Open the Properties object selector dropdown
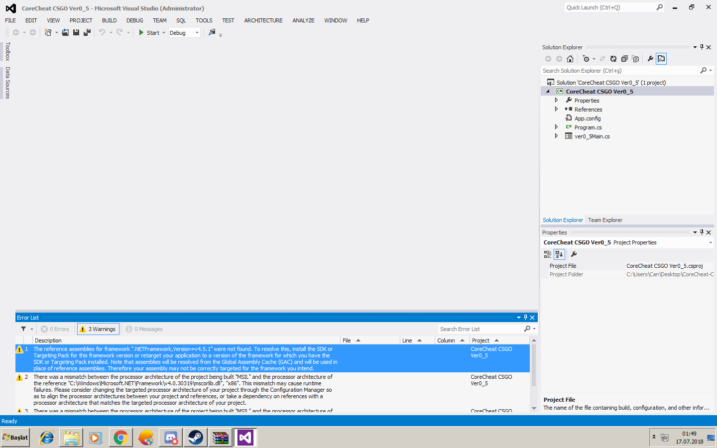Image resolution: width=717 pixels, height=448 pixels. 711,243
